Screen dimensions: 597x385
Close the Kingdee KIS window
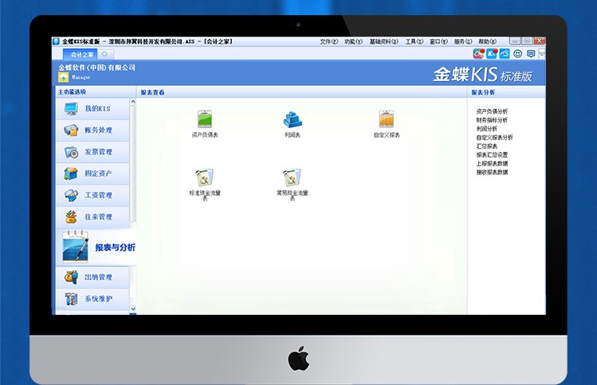(x=540, y=41)
